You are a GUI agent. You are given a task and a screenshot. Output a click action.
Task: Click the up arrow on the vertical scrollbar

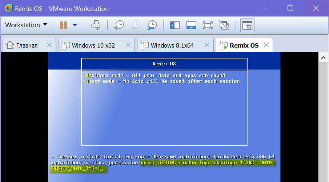tap(323, 57)
